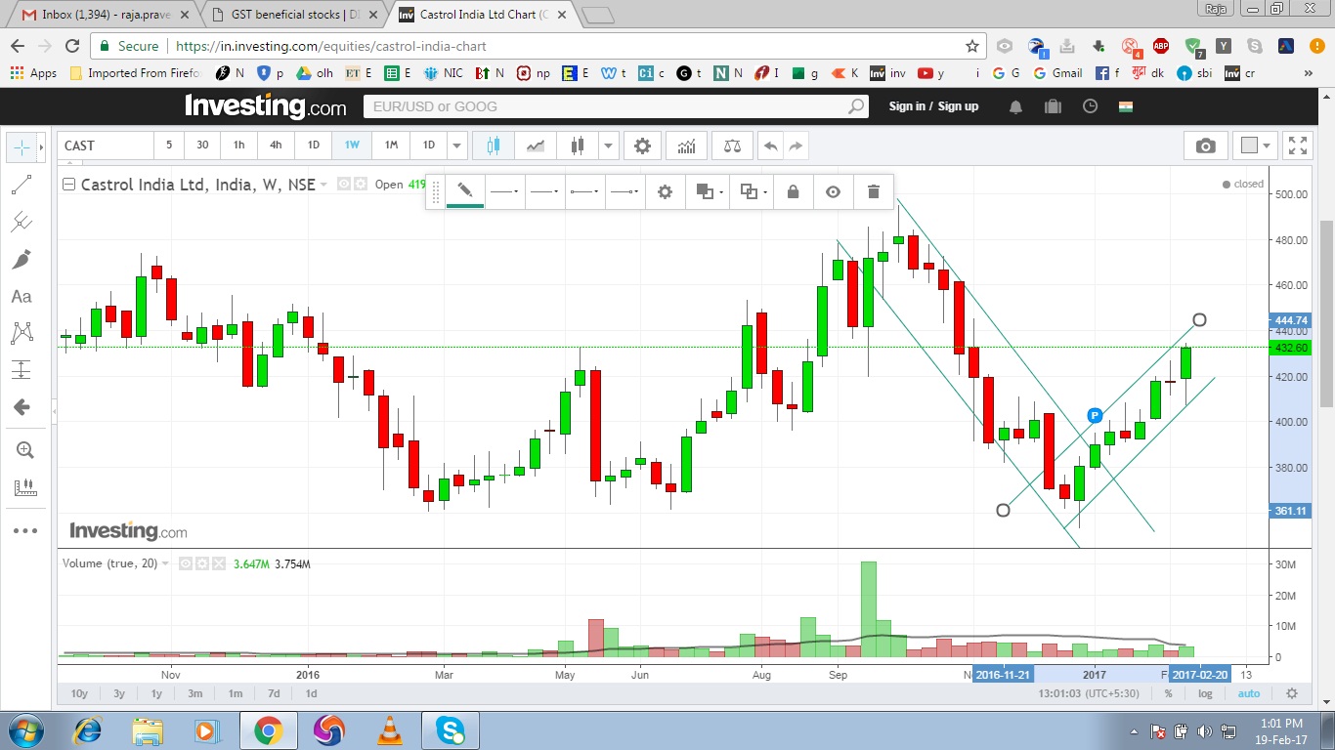This screenshot has height=750, width=1335.
Task: Open the portfolio briefcase icon
Action: [1053, 106]
